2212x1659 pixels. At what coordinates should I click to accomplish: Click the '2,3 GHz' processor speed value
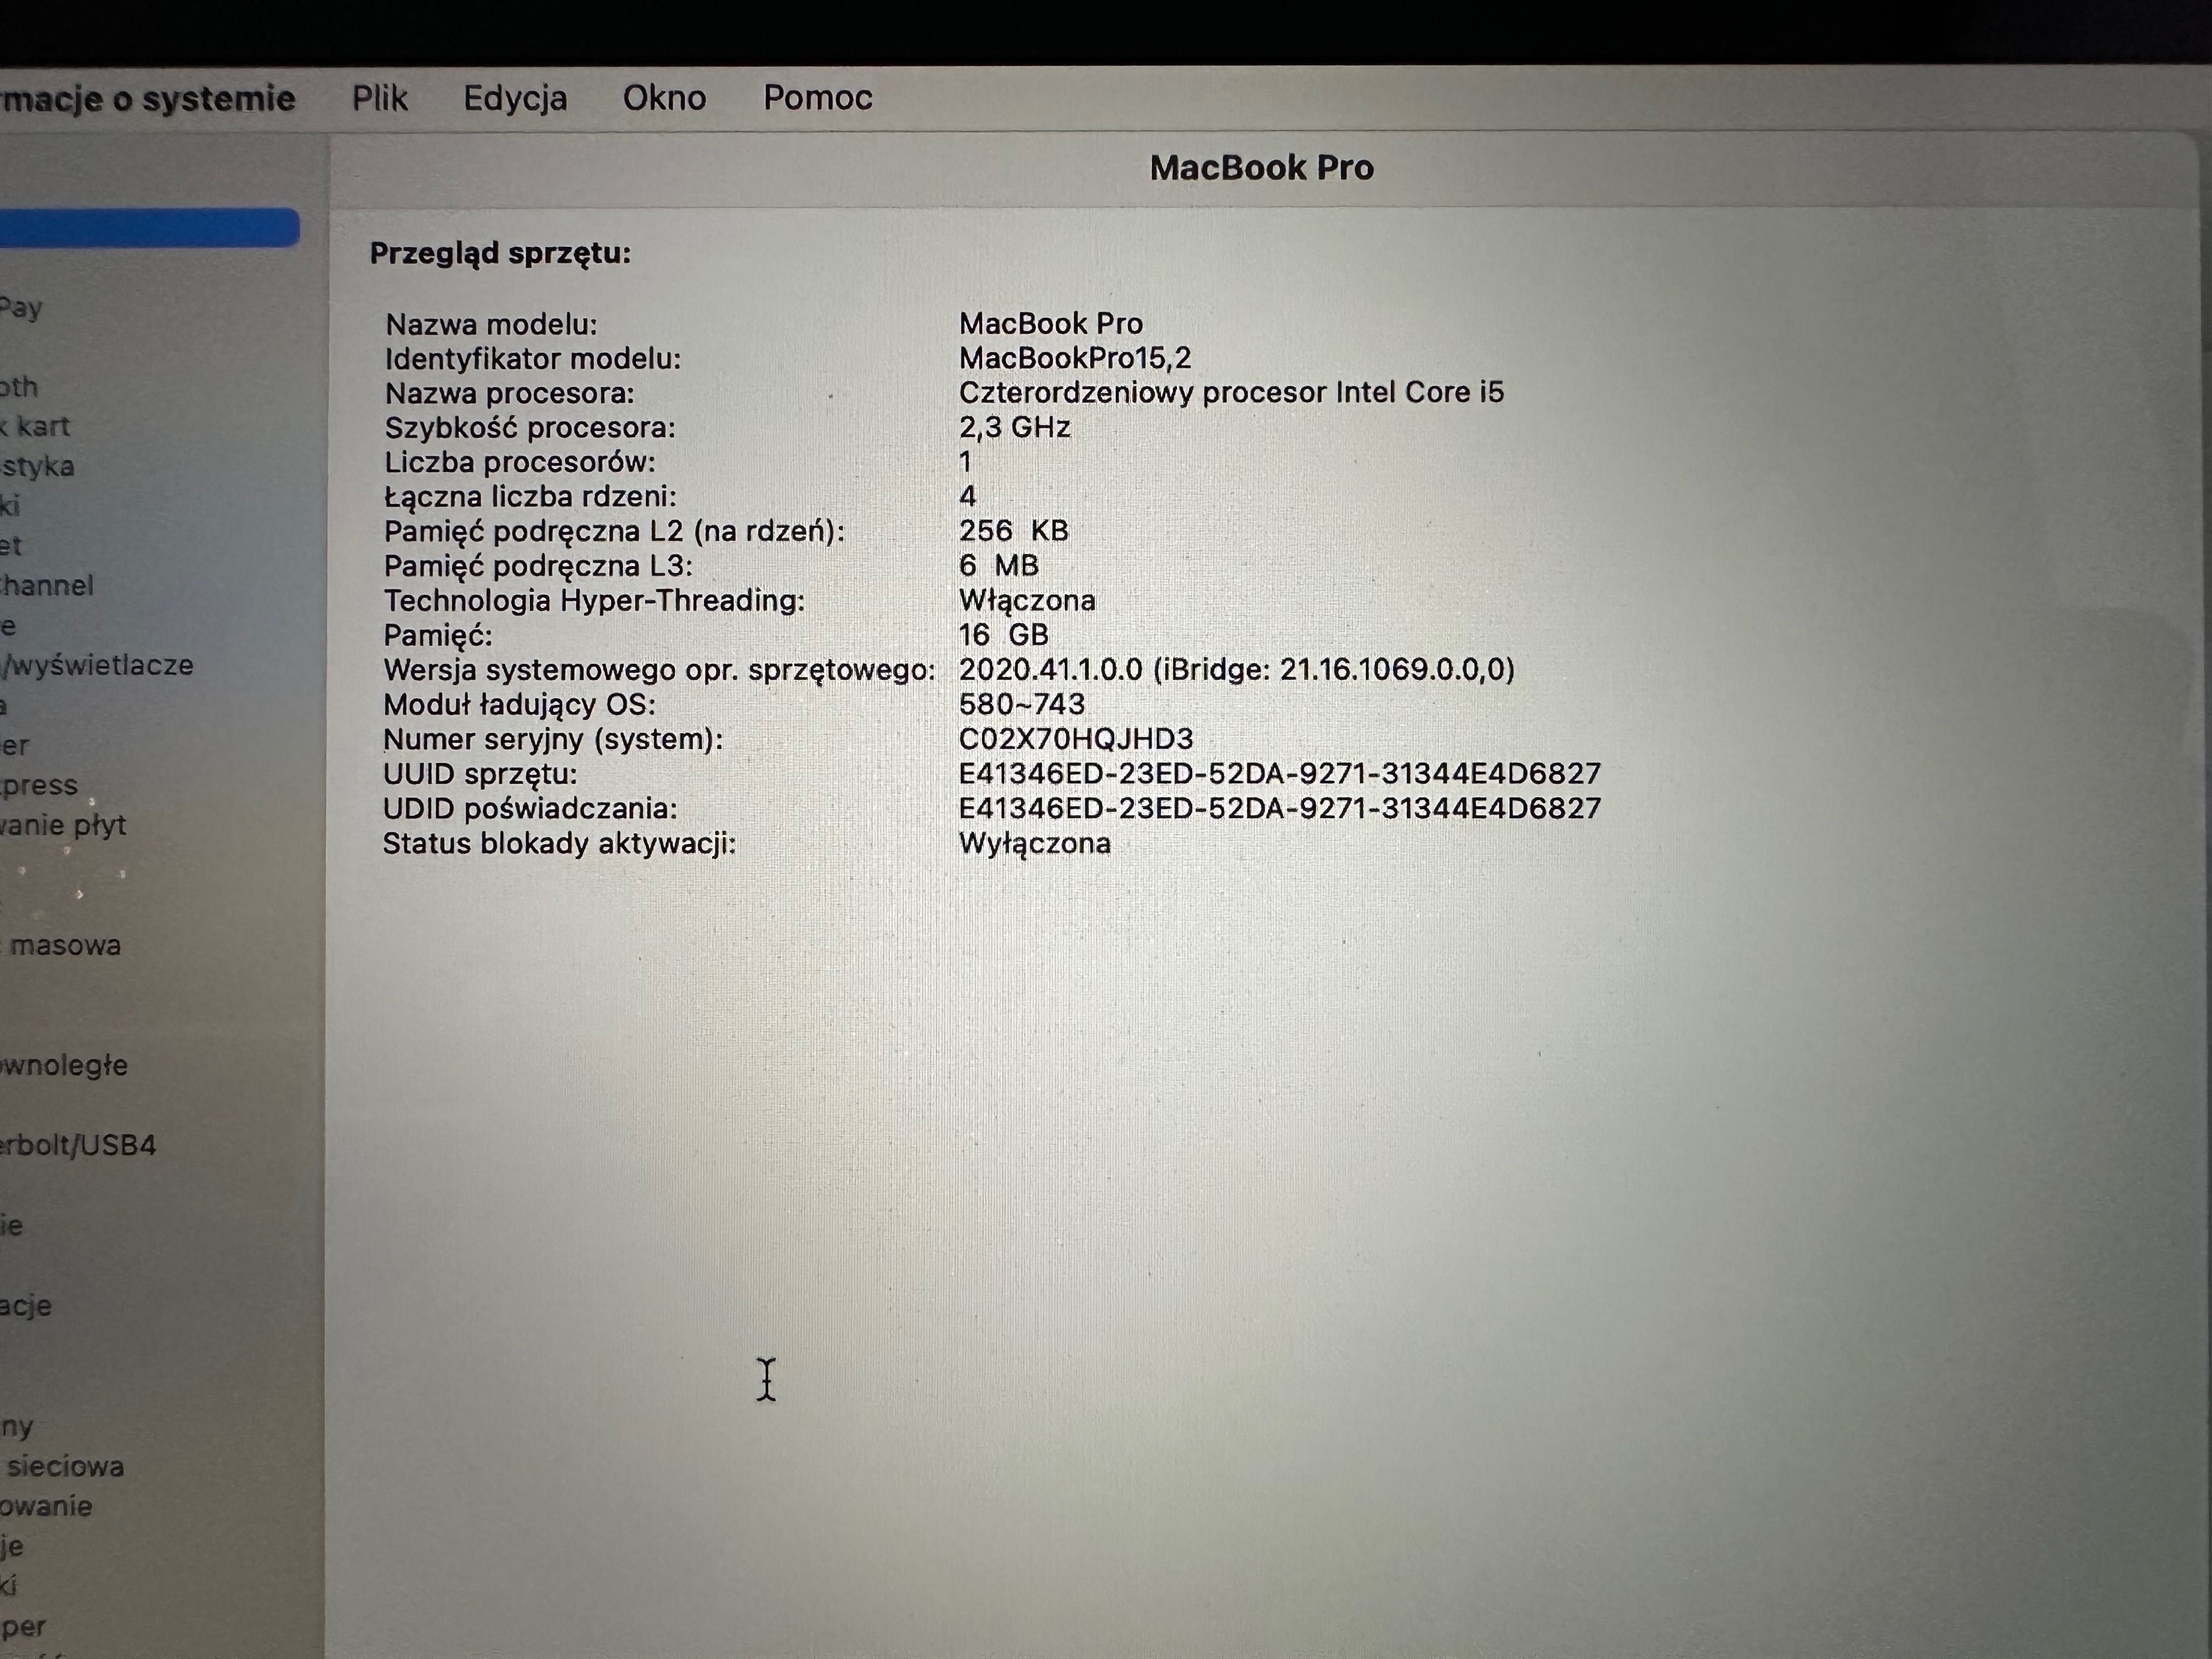coord(1015,427)
